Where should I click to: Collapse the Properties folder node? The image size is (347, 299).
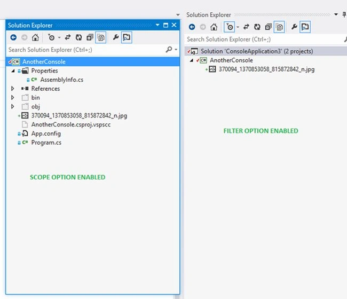[x=13, y=70]
